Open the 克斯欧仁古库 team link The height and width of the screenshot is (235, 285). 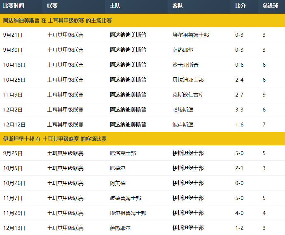point(188,95)
